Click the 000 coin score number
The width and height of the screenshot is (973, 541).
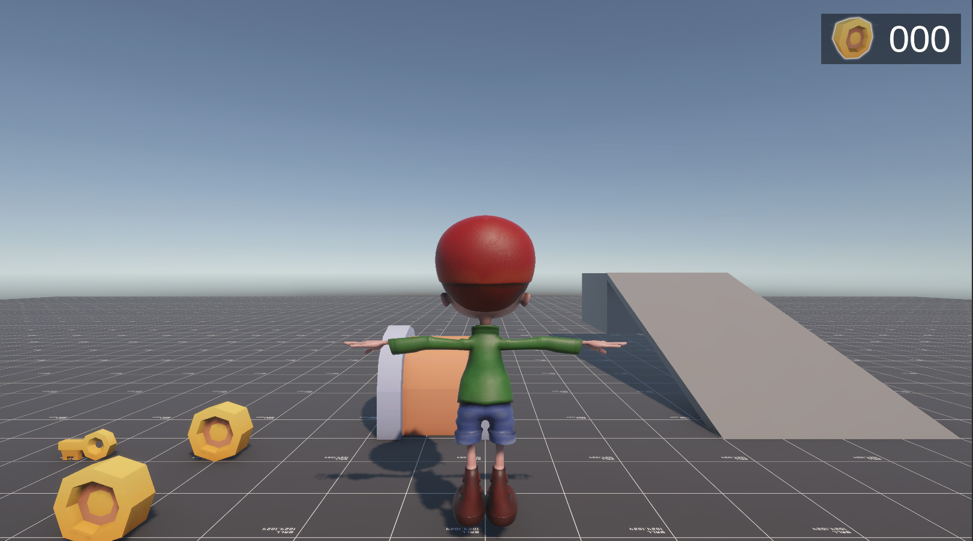click(919, 40)
